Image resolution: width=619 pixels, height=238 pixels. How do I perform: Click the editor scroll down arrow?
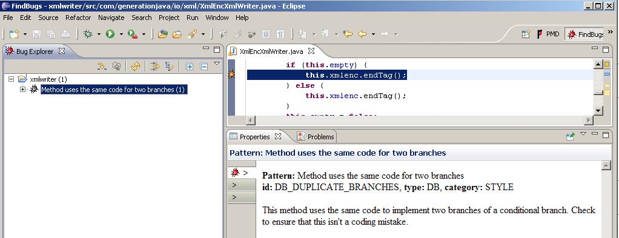point(598,111)
